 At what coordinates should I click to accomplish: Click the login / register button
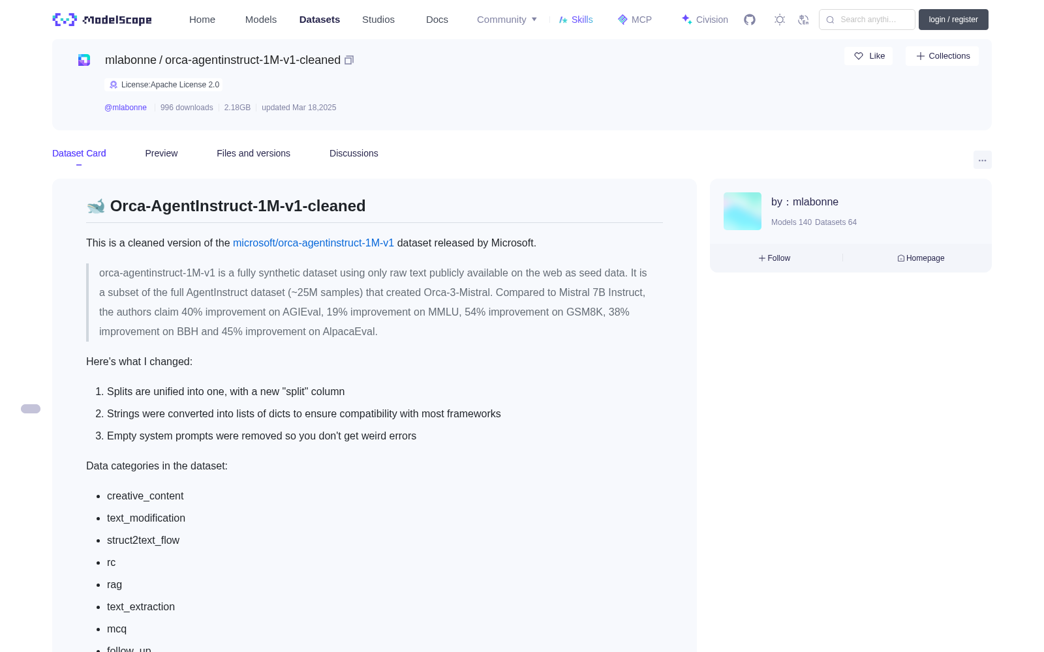click(953, 20)
